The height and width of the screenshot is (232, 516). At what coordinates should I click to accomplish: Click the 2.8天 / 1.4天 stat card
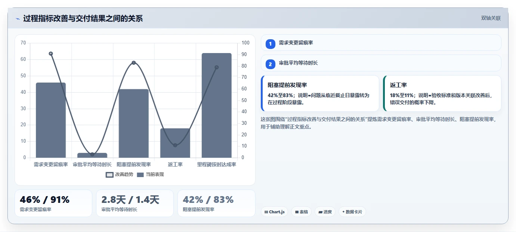pyautogui.click(x=135, y=203)
